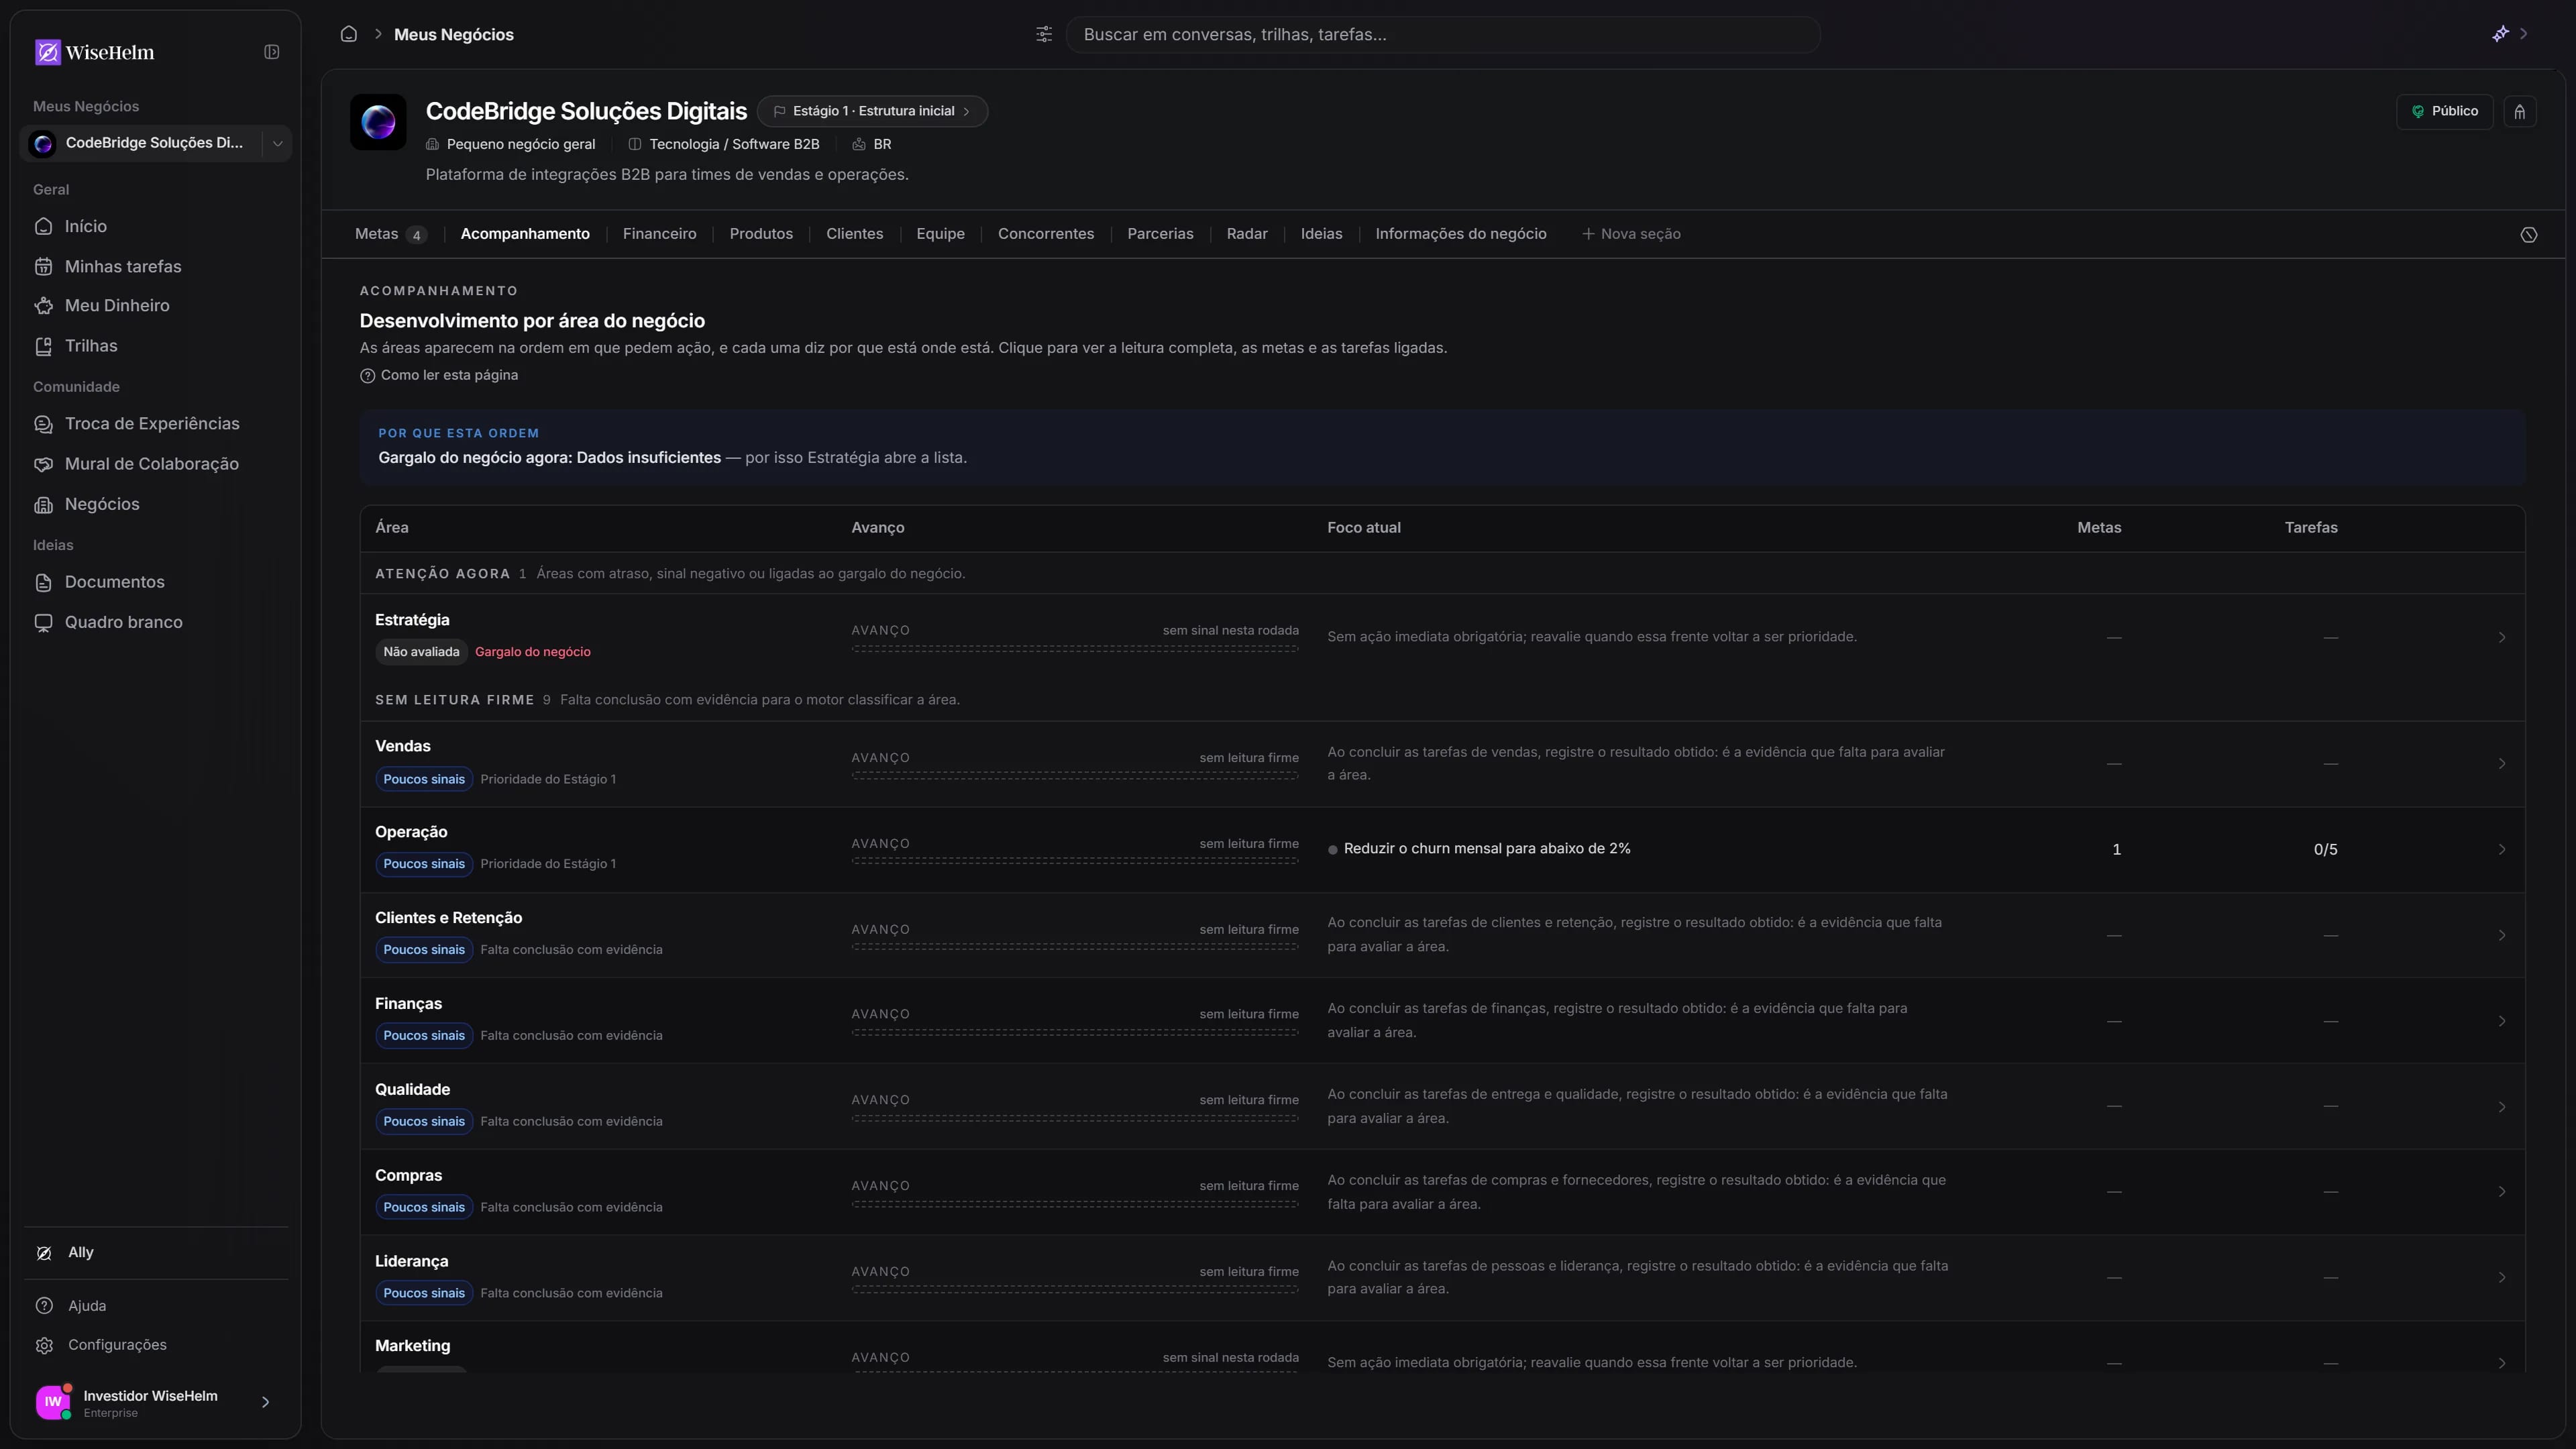The width and height of the screenshot is (2576, 1449).
Task: Switch to the Radar tab
Action: pos(1247,234)
